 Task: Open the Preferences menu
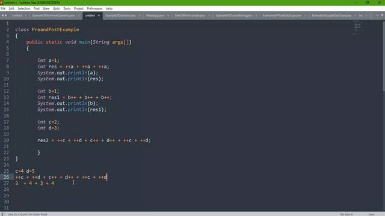pyautogui.click(x=94, y=8)
